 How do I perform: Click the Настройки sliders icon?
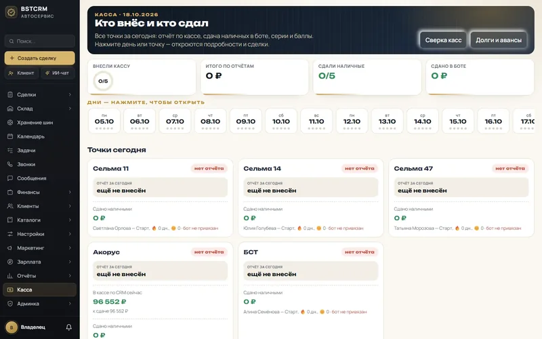tap(10, 234)
